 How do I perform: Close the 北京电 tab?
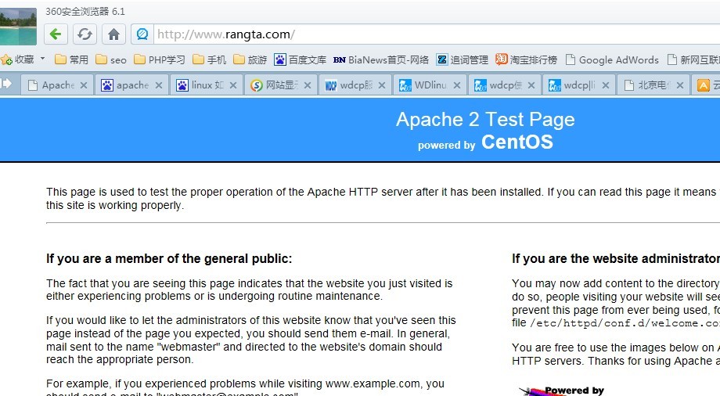(680, 85)
